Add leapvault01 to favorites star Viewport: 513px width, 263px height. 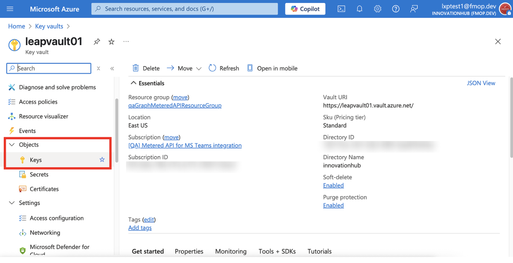111,42
